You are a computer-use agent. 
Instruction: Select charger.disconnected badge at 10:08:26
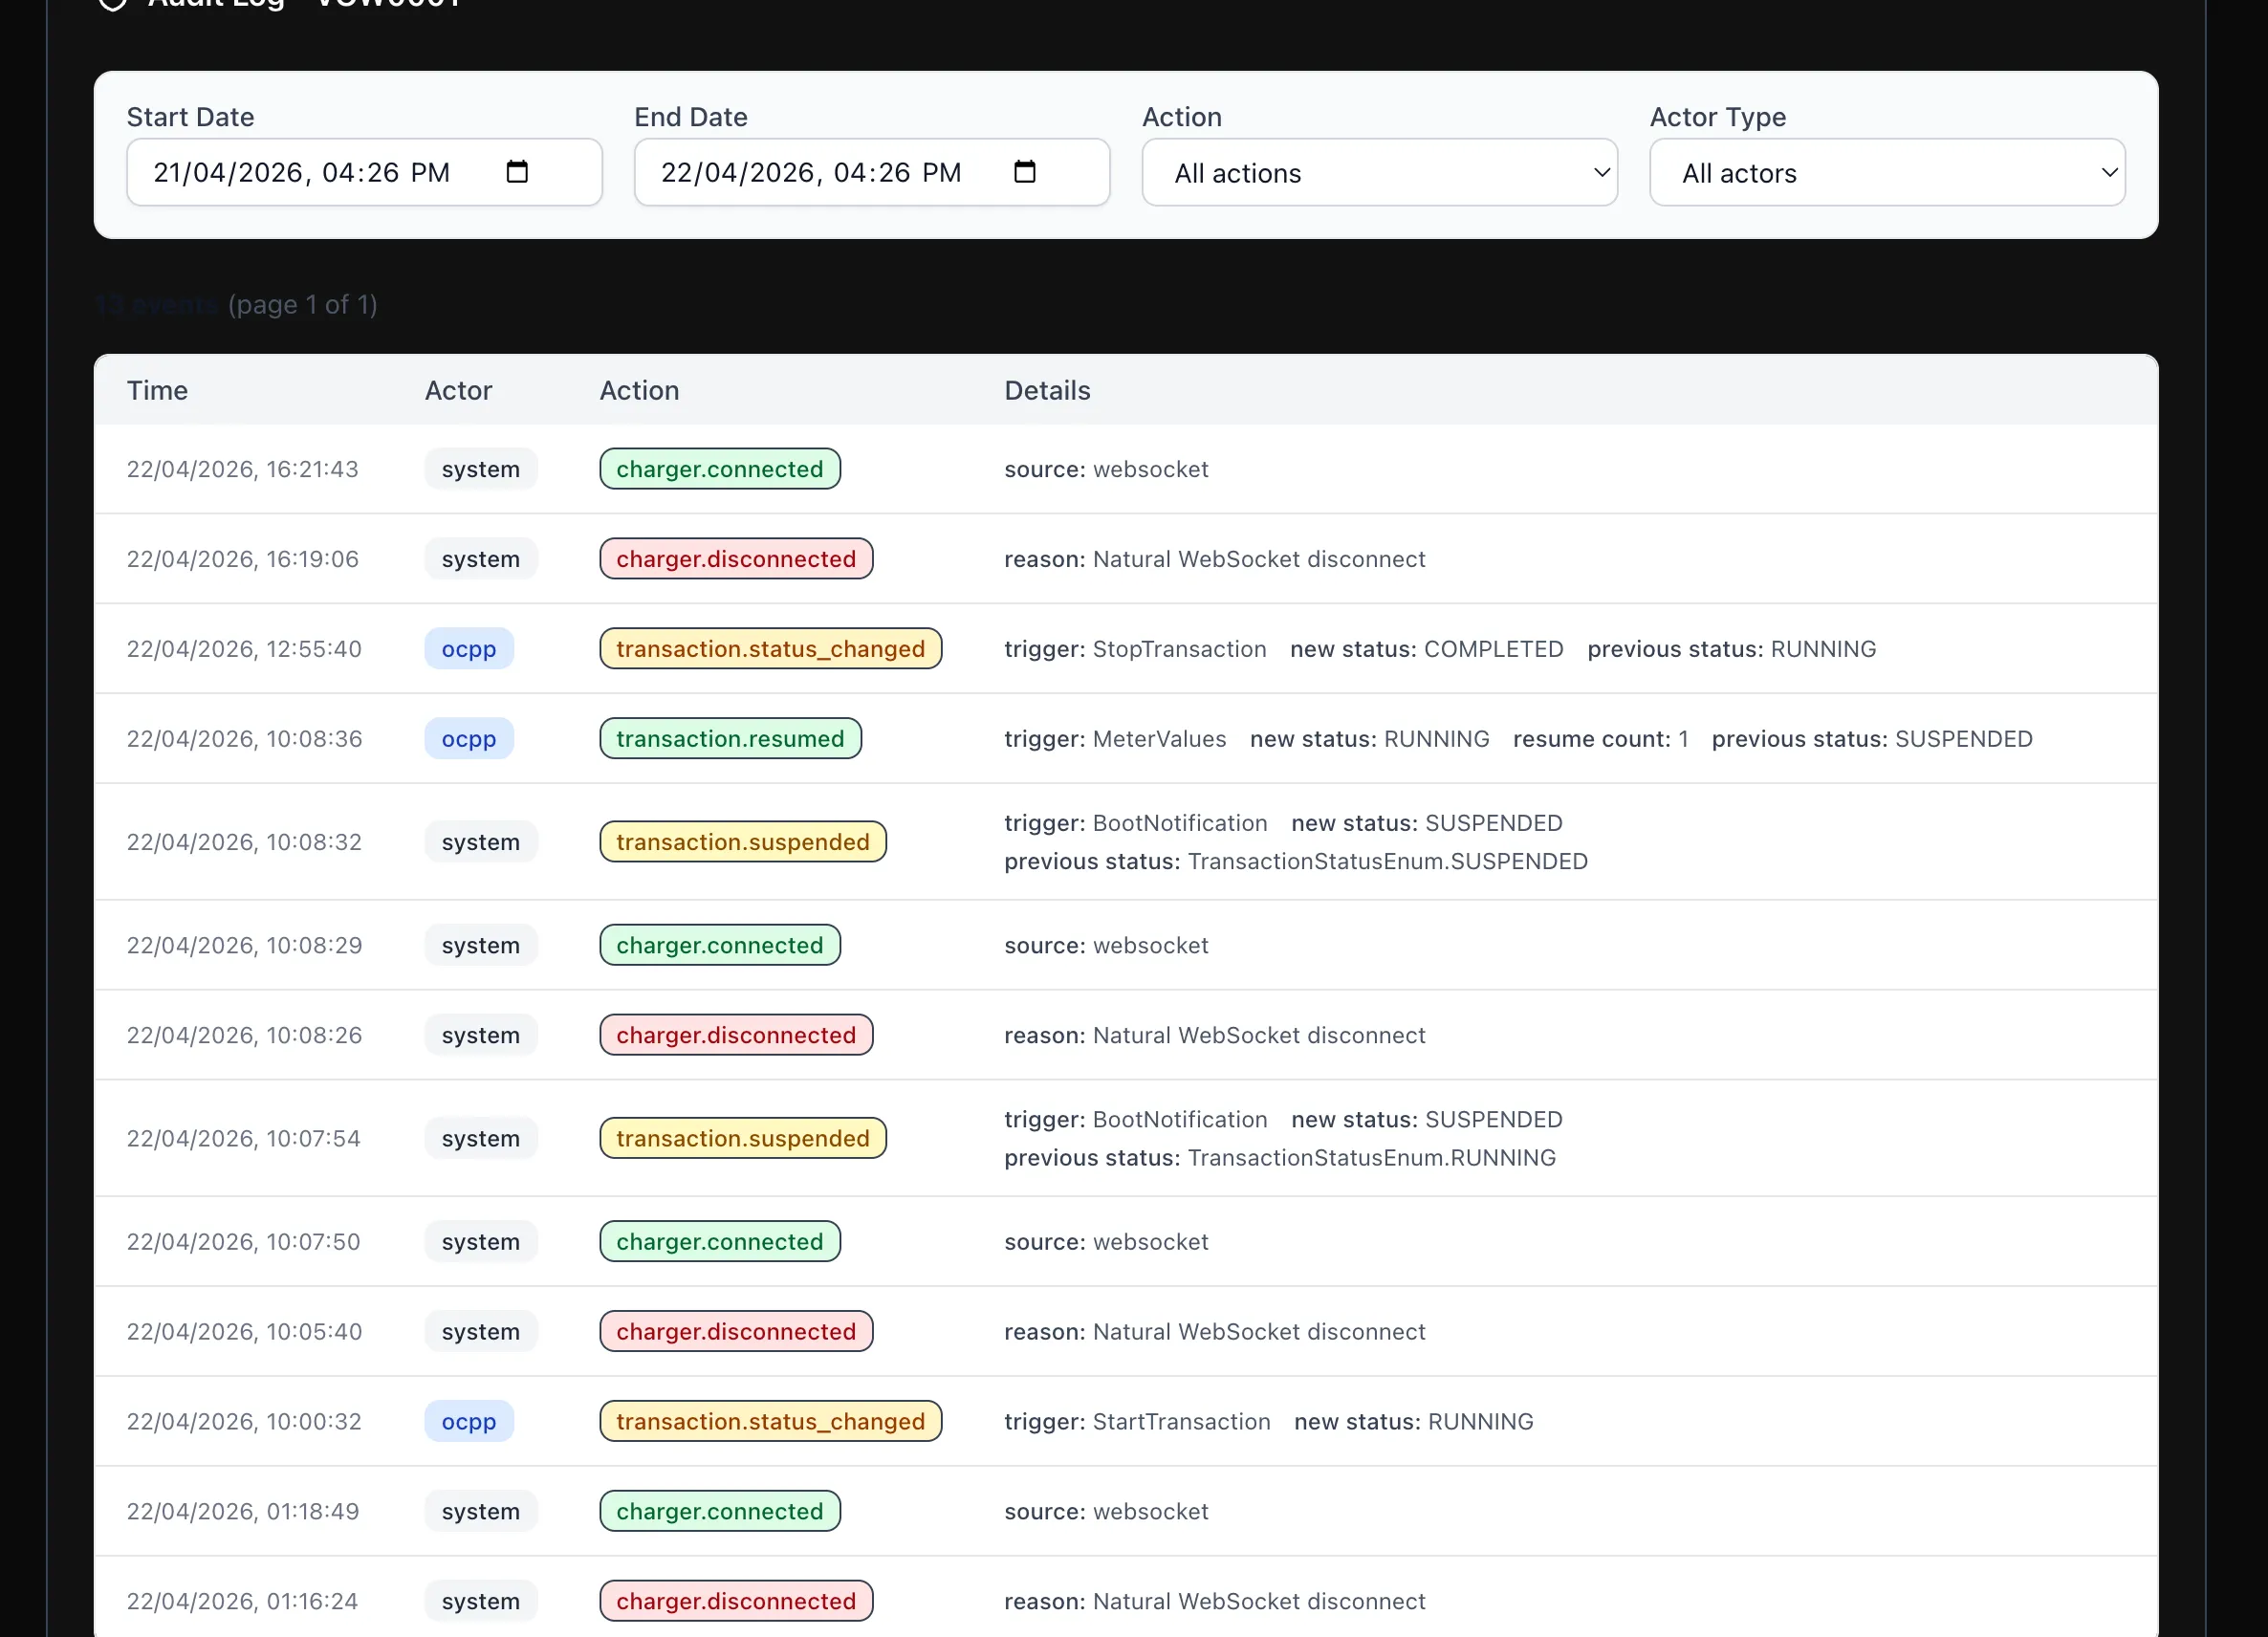point(736,1035)
